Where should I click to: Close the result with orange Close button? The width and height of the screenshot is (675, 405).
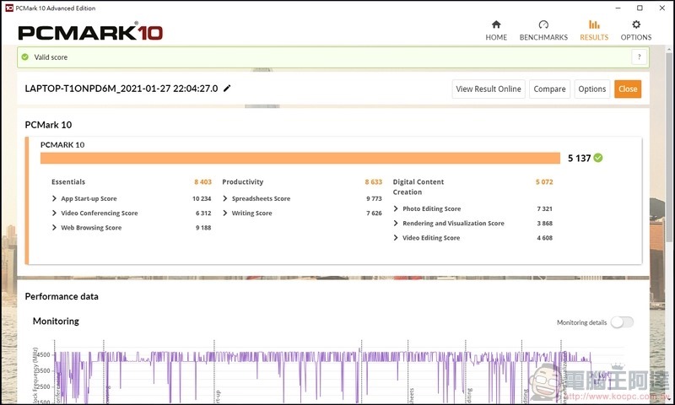628,89
